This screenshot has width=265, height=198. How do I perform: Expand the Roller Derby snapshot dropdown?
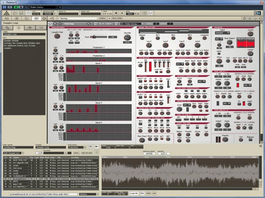(x=142, y=24)
